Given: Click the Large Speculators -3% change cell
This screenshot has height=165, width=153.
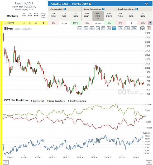Looking at the screenshot, I should (87, 23).
